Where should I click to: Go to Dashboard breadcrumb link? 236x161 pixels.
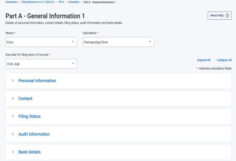(11, 2)
